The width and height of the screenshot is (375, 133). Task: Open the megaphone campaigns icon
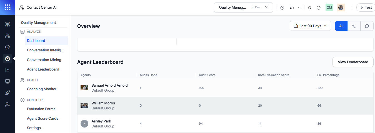point(7,47)
